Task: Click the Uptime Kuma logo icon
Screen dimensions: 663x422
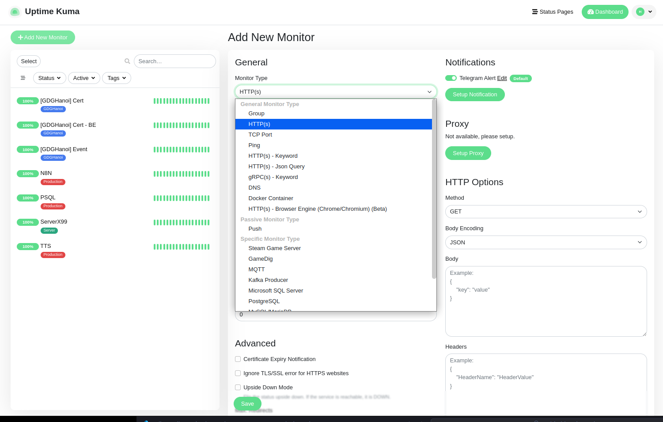Action: (15, 12)
